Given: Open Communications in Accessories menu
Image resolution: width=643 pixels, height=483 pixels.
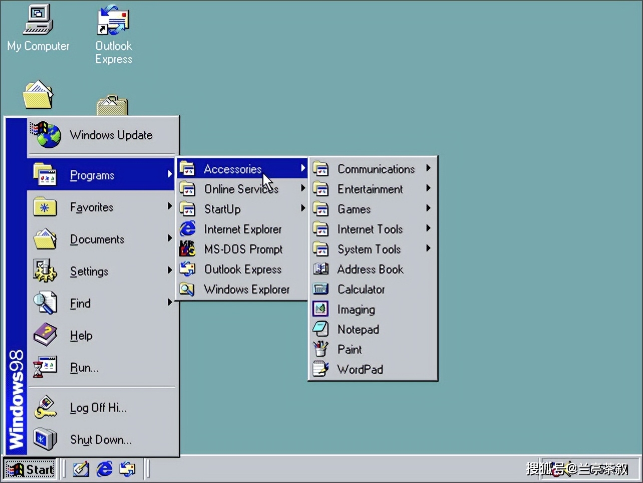Looking at the screenshot, I should (x=373, y=169).
